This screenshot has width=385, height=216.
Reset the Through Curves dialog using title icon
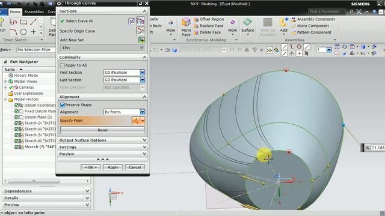[140, 4]
